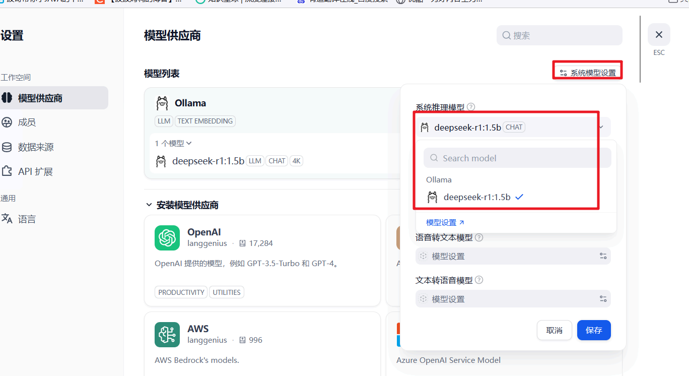689x376 pixels.
Task: Click the CHAT tag in selected reasoning model
Action: [514, 127]
